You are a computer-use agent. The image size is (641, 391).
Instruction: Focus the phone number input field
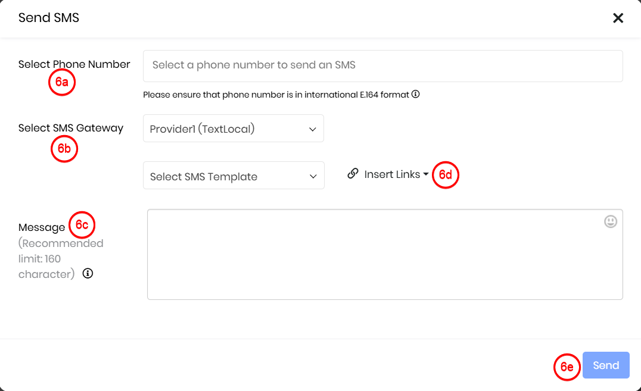click(x=382, y=66)
